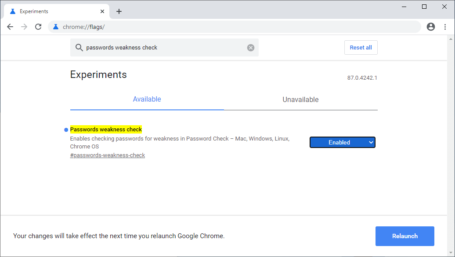Click Reset all button
This screenshot has width=455, height=257.
[x=361, y=48]
